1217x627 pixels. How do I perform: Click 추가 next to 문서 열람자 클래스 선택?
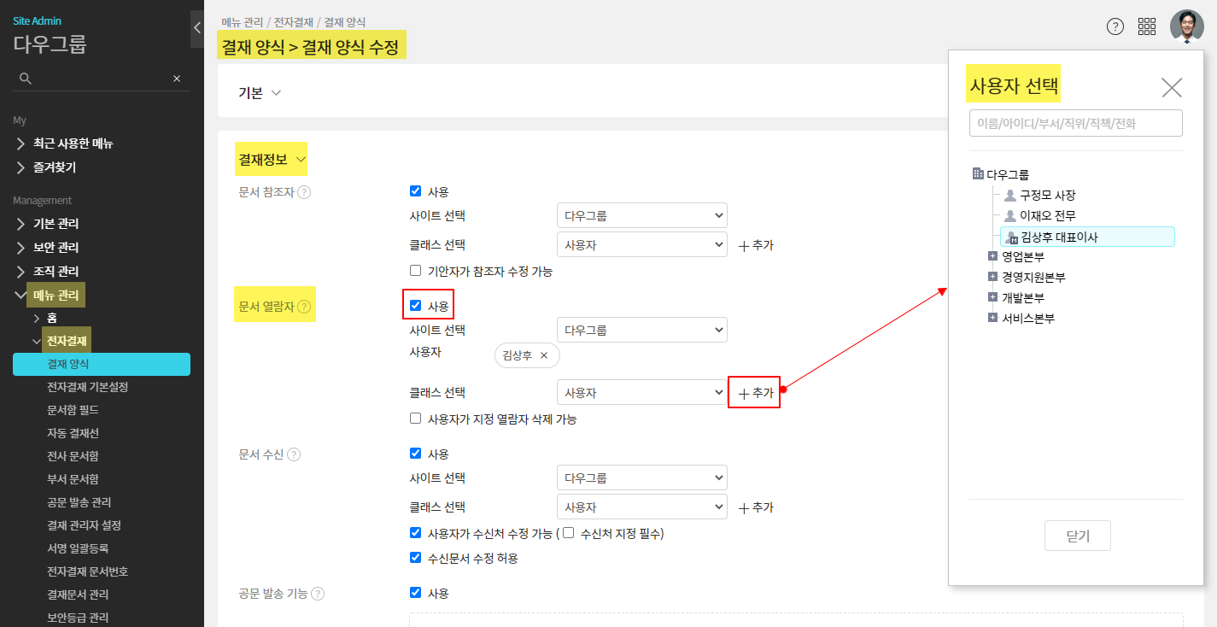[754, 392]
